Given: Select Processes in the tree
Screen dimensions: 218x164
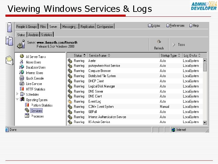Looking at the screenshot, I should [x=38, y=116].
